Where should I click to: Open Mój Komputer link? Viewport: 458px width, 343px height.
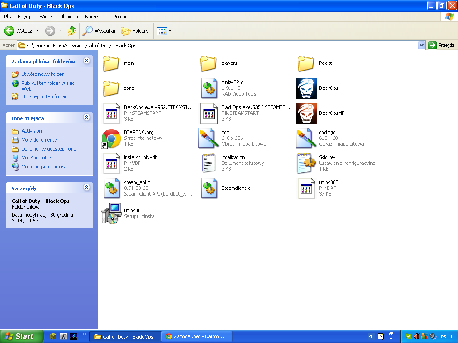point(36,158)
